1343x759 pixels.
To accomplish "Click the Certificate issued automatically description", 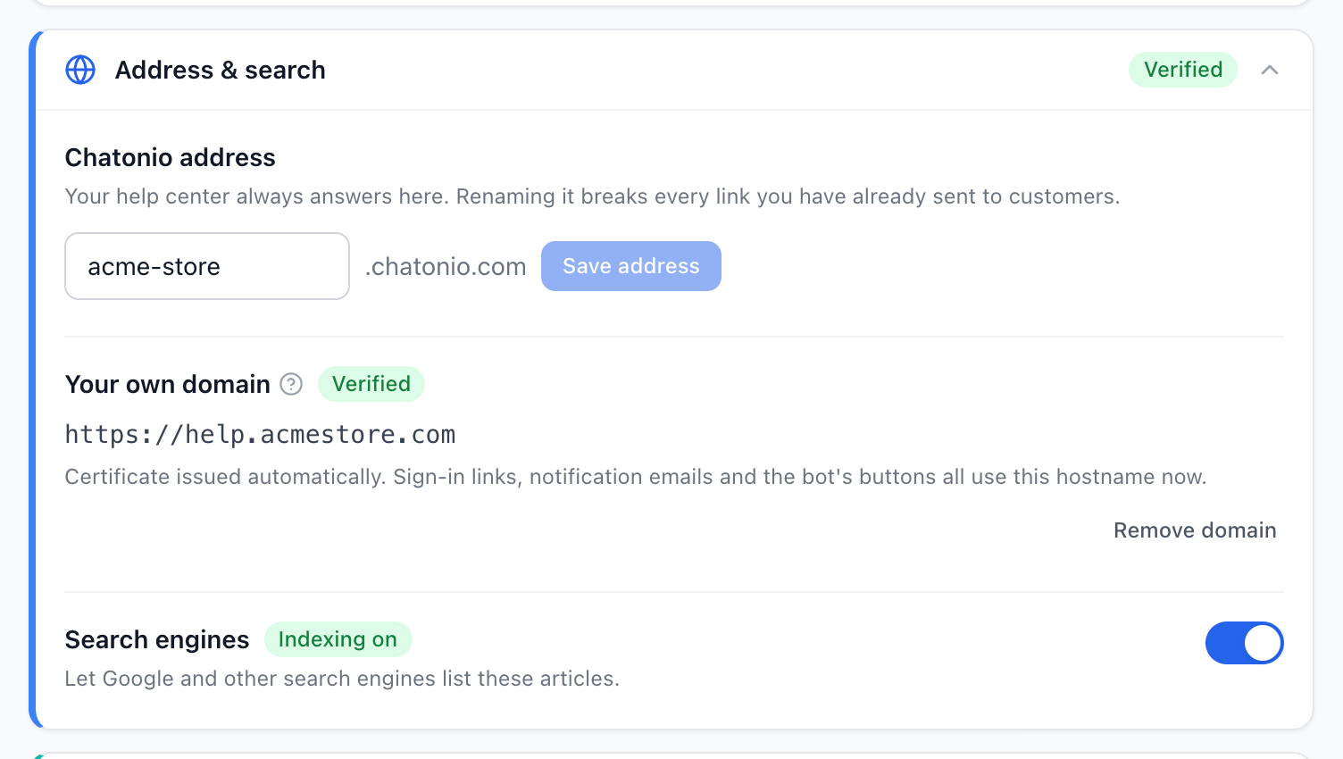I will pos(636,477).
